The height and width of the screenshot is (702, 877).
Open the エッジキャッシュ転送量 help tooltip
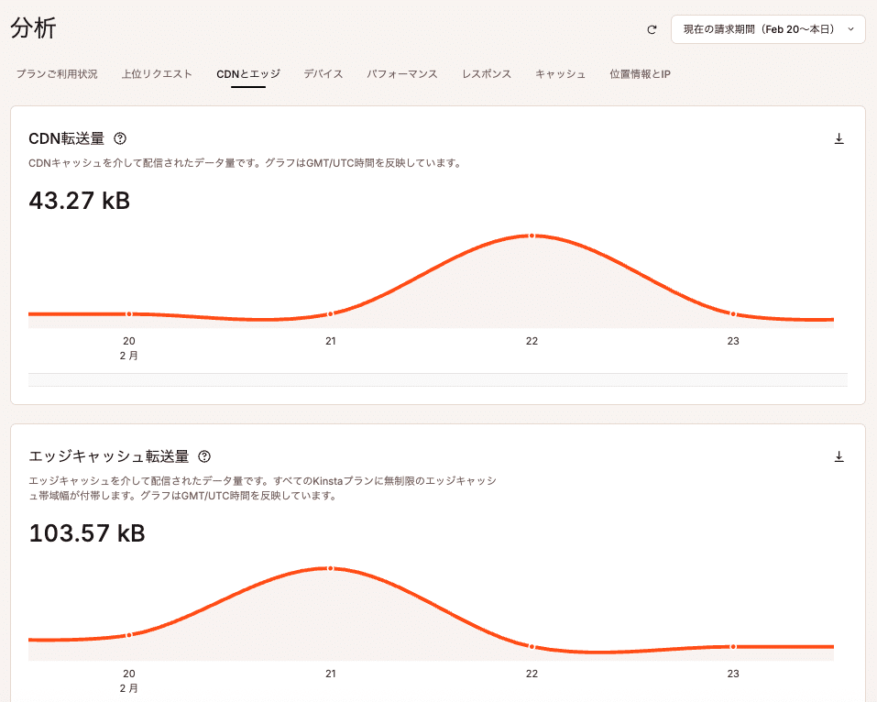click(x=203, y=456)
